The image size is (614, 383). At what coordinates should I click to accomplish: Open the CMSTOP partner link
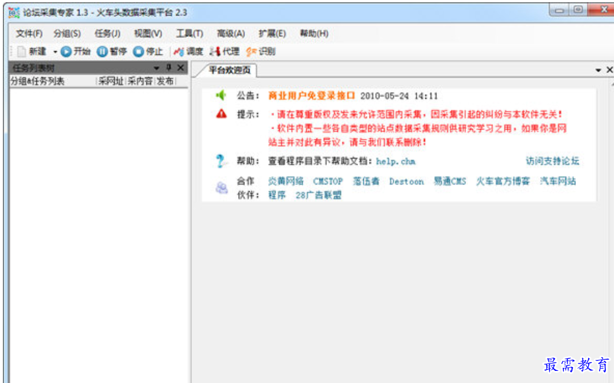coord(327,181)
